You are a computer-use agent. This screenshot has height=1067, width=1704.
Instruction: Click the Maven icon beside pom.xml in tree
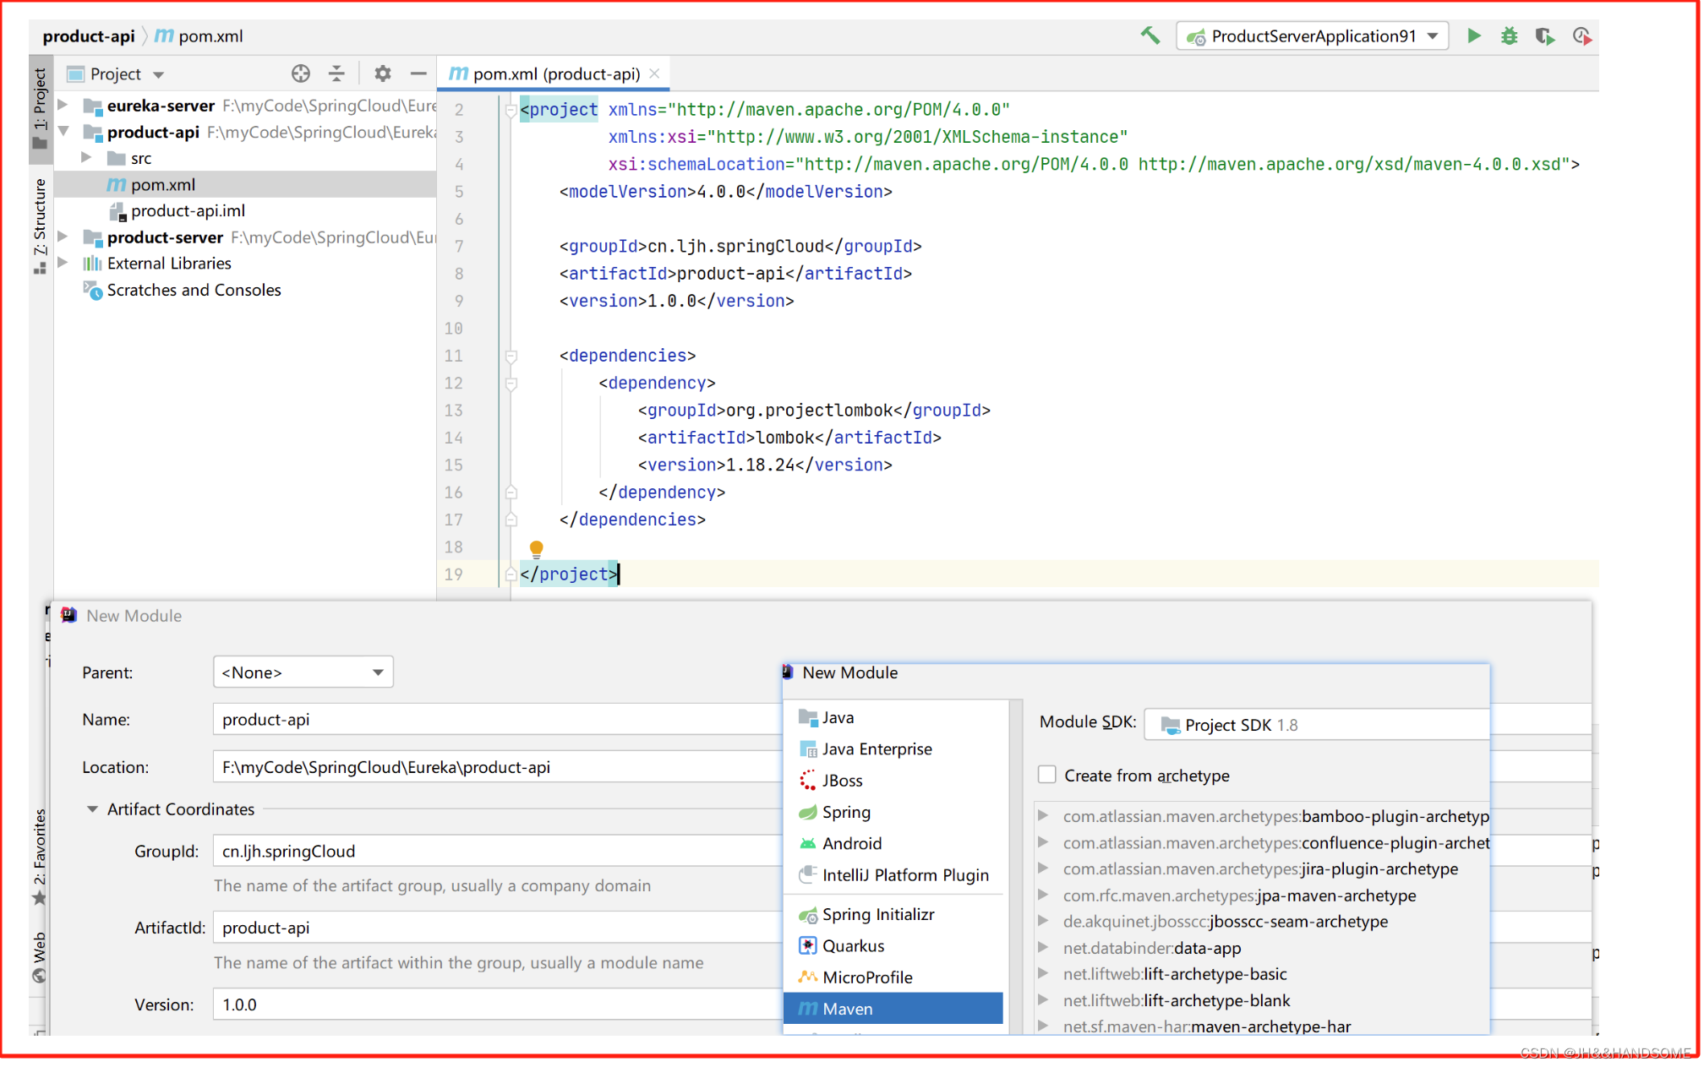[x=116, y=184]
